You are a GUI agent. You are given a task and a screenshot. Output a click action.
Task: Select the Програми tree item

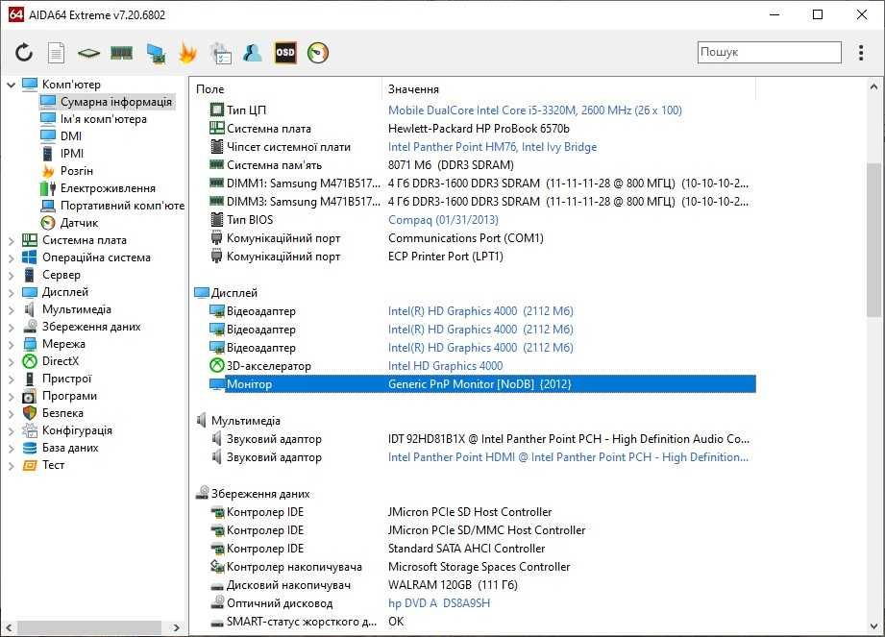click(69, 396)
